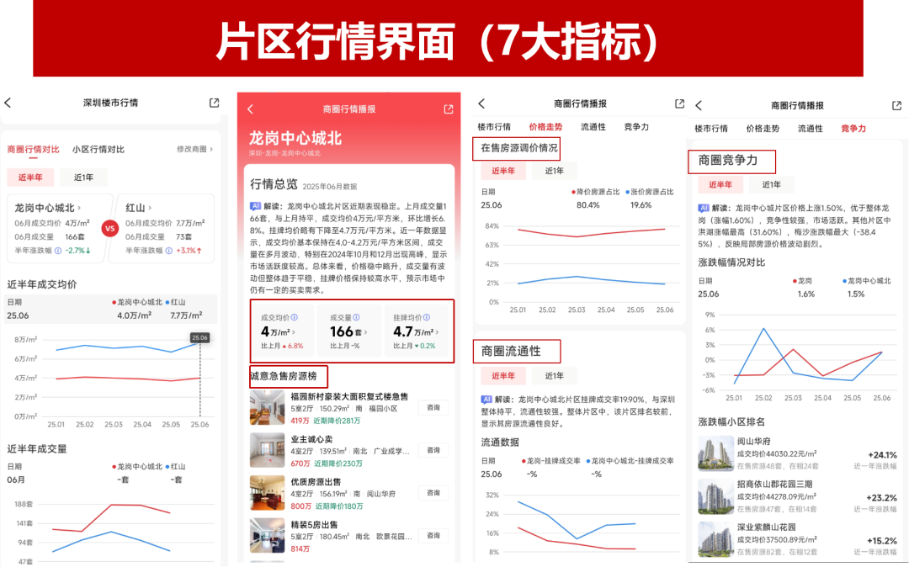This screenshot has width=909, height=567.
Task: Tap the share icon on 深圳楼市行情 header
Action: click(x=214, y=103)
